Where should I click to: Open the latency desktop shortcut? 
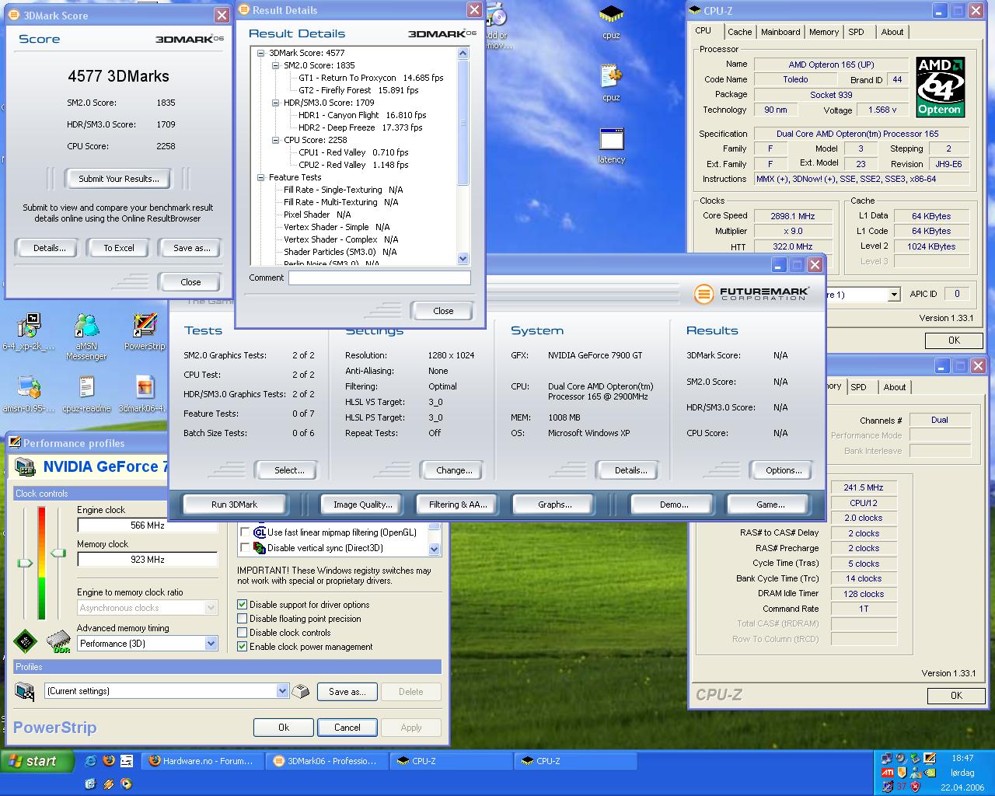pyautogui.click(x=611, y=138)
